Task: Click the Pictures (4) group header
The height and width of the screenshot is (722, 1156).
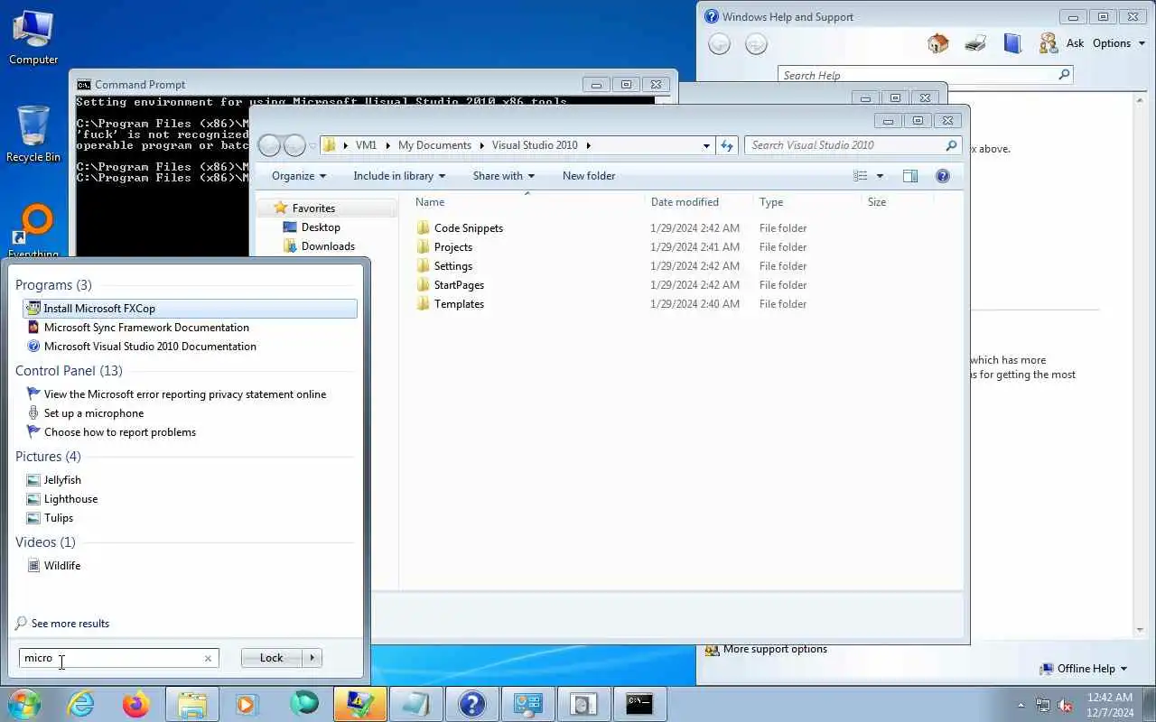Action: click(48, 457)
